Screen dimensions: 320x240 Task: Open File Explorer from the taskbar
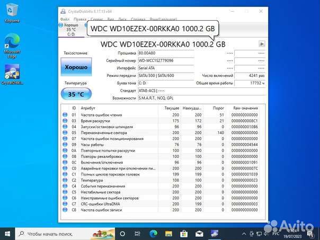click(168, 234)
